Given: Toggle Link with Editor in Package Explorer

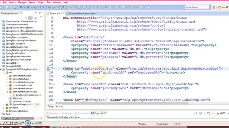Looking at the screenshot, I should click(x=30, y=18).
